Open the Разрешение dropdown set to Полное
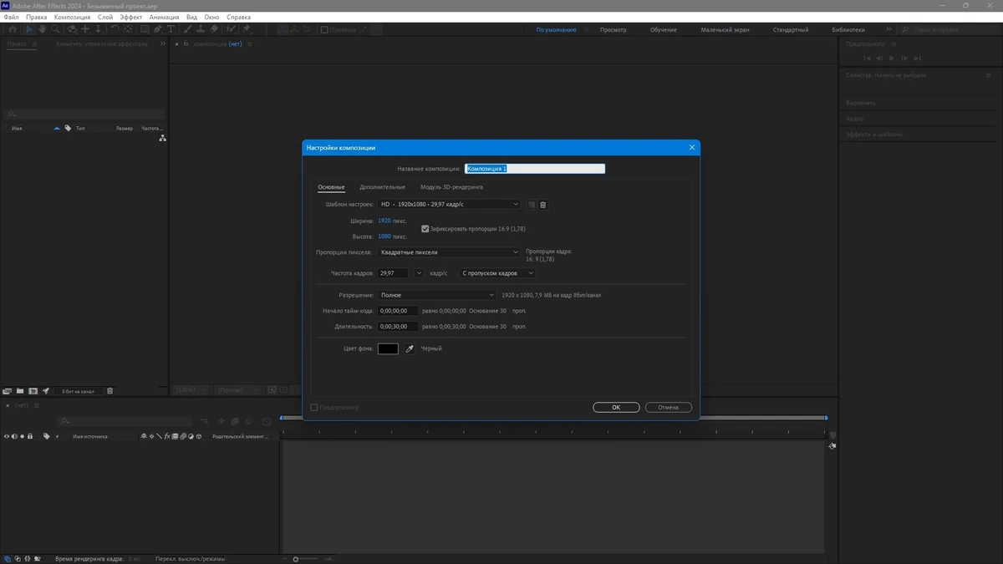 coord(438,295)
